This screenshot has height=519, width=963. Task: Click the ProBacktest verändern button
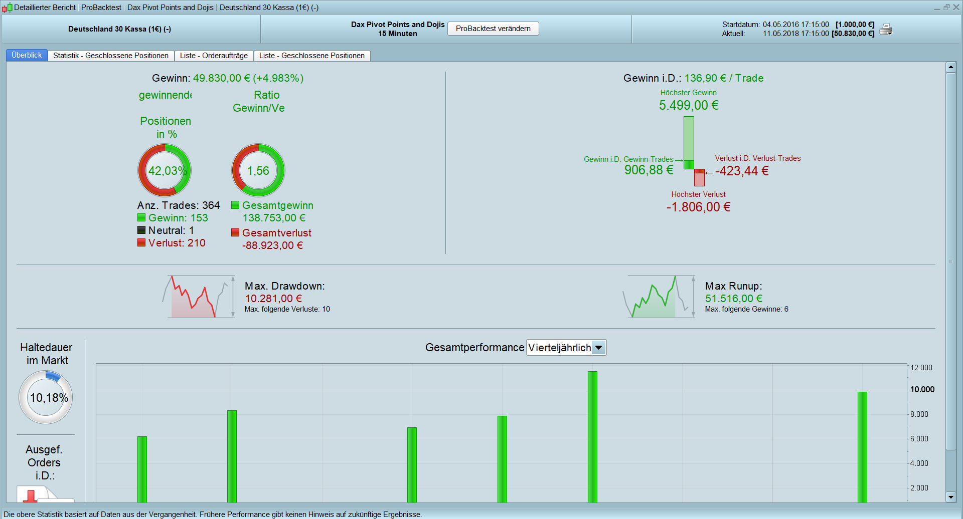pyautogui.click(x=493, y=29)
